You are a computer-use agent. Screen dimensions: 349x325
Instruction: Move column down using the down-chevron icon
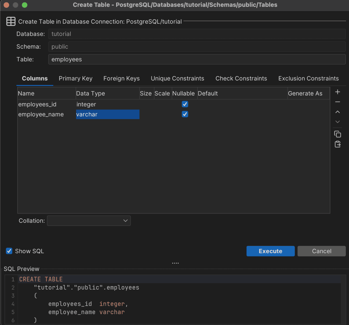point(337,122)
